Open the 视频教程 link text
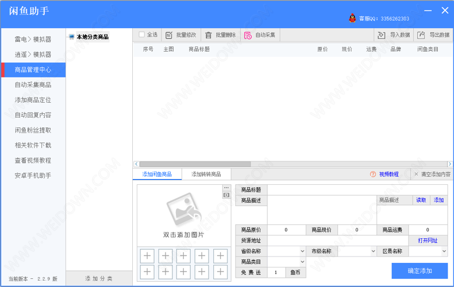This screenshot has width=454, height=287. (389, 174)
